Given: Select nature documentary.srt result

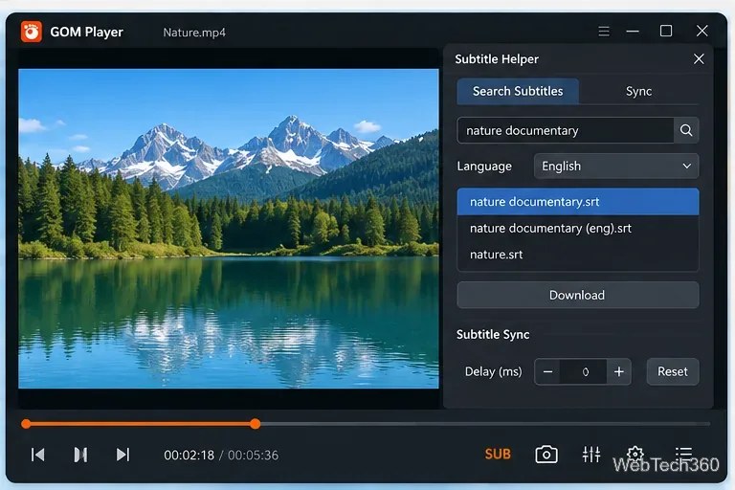Looking at the screenshot, I should (x=577, y=202).
